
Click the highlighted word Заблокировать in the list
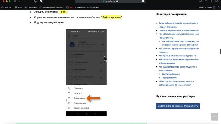pos(111,17)
